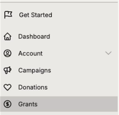Click blank space right of Dashboard label
Screen dimensions: 119x115
(x=84, y=37)
